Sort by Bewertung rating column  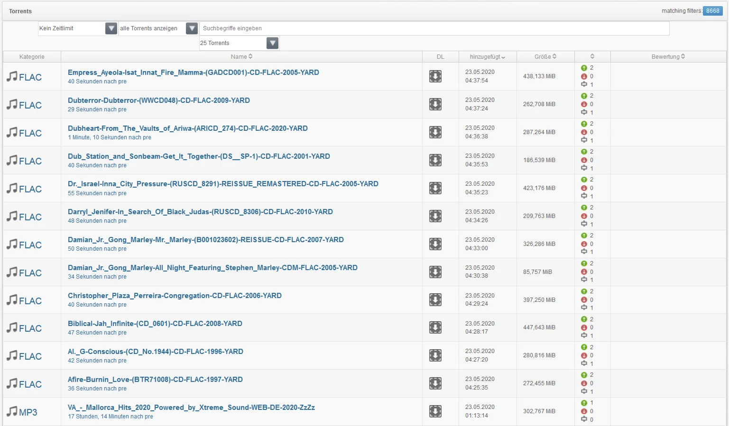668,56
